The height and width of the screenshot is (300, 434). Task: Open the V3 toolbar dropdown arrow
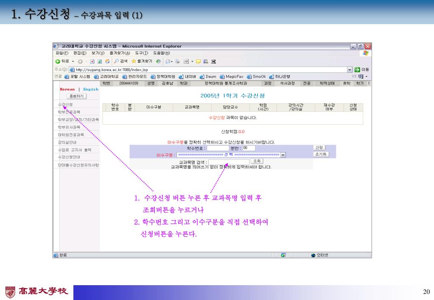tap(367, 76)
